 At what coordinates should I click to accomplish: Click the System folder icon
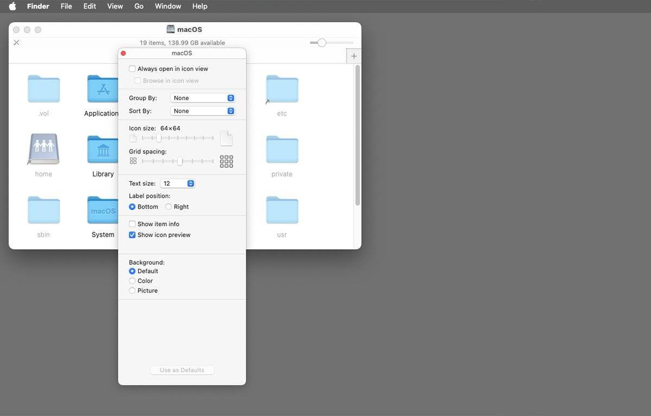point(103,211)
